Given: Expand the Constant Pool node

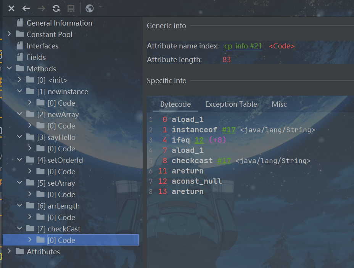Looking at the screenshot, I should [10, 34].
